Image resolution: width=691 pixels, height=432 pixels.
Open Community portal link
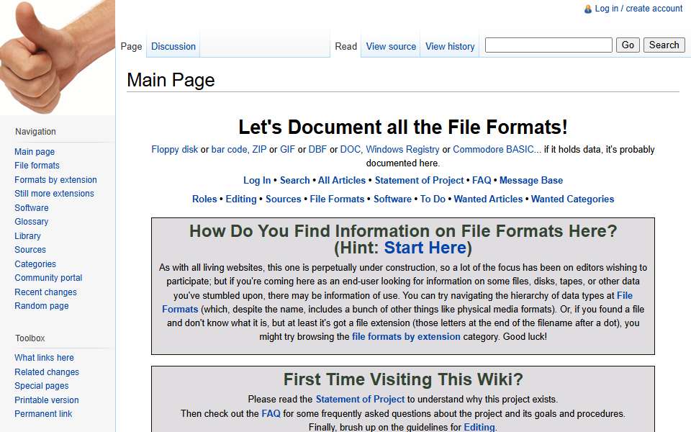tap(48, 278)
